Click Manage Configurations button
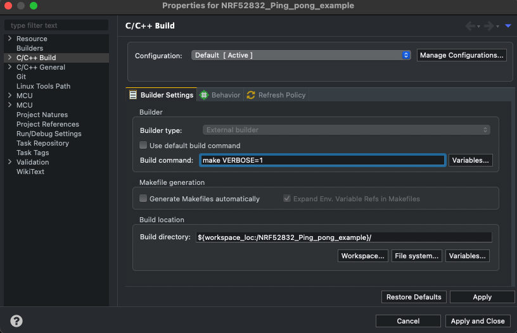The height and width of the screenshot is (333, 517). (462, 55)
